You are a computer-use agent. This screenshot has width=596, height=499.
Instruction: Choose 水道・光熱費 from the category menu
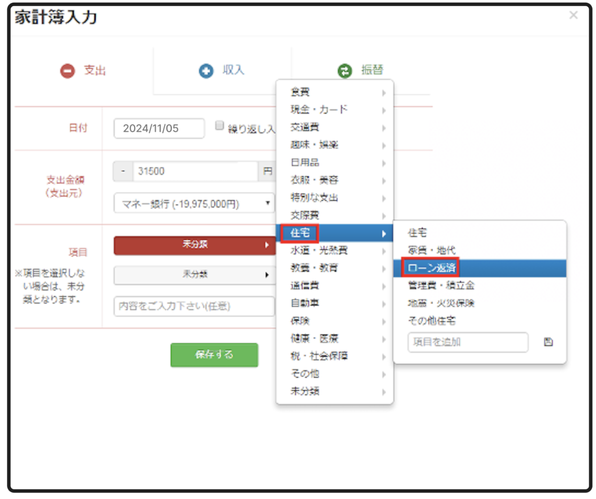point(335,250)
